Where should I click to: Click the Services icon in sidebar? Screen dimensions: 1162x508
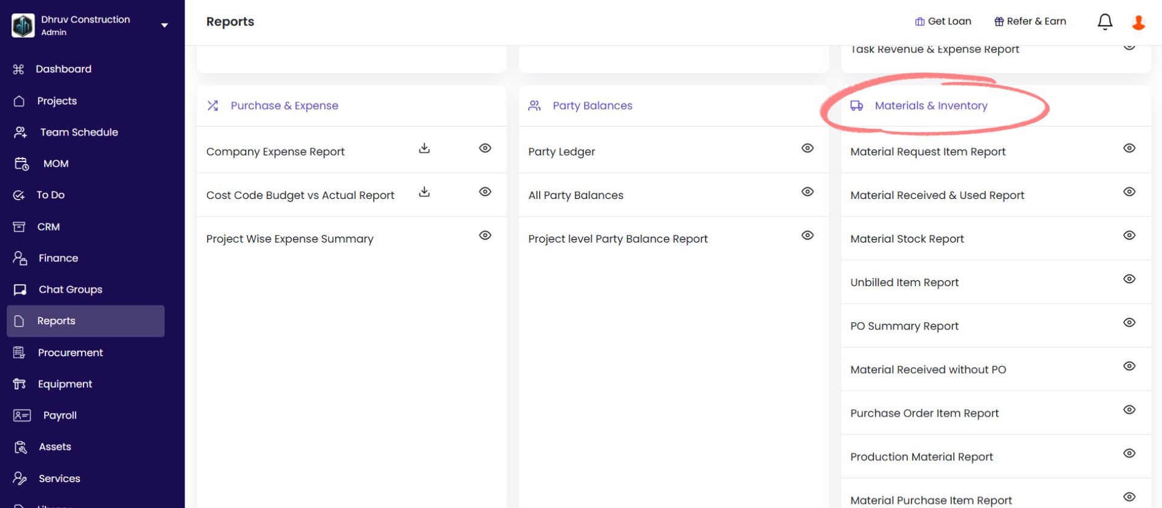click(20, 479)
